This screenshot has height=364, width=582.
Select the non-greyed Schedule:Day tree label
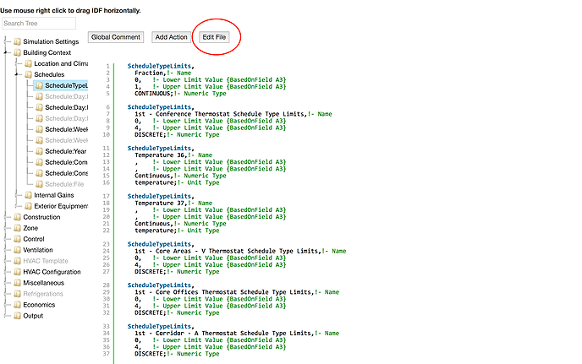[x=67, y=107]
